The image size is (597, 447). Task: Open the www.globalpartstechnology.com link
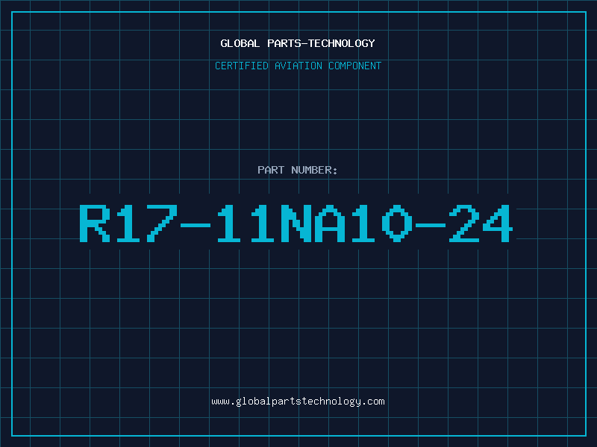pos(298,402)
